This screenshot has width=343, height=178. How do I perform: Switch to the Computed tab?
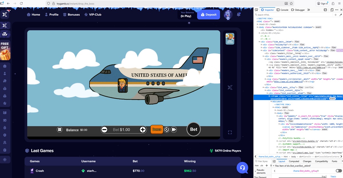(x=294, y=161)
